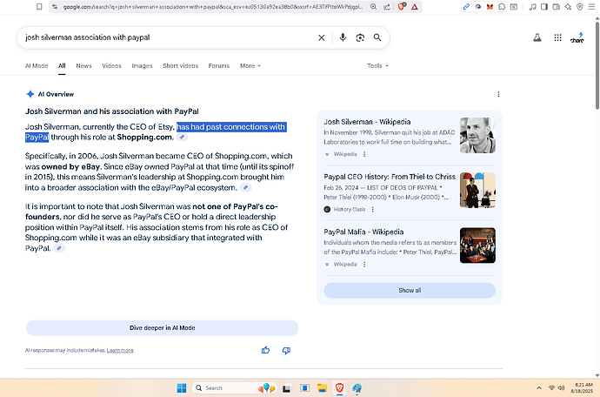
Task: Open the Windows Start menu
Action: point(182,388)
